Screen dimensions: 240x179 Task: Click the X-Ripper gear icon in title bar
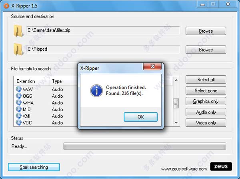pos(6,6)
